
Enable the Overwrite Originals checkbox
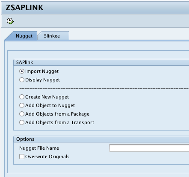(x=22, y=157)
